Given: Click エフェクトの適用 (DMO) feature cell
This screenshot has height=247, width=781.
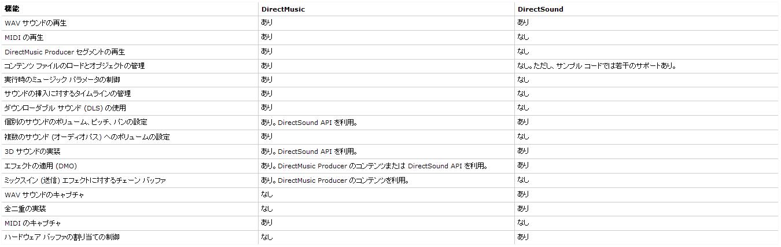Looking at the screenshot, I should click(40, 166).
